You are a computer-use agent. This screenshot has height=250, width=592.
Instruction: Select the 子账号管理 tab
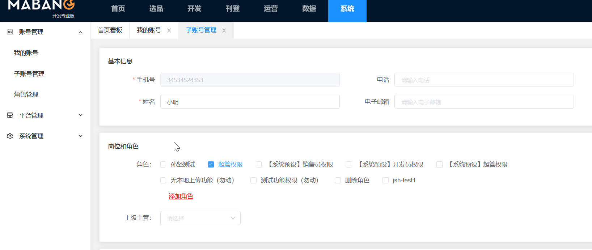pyautogui.click(x=201, y=30)
